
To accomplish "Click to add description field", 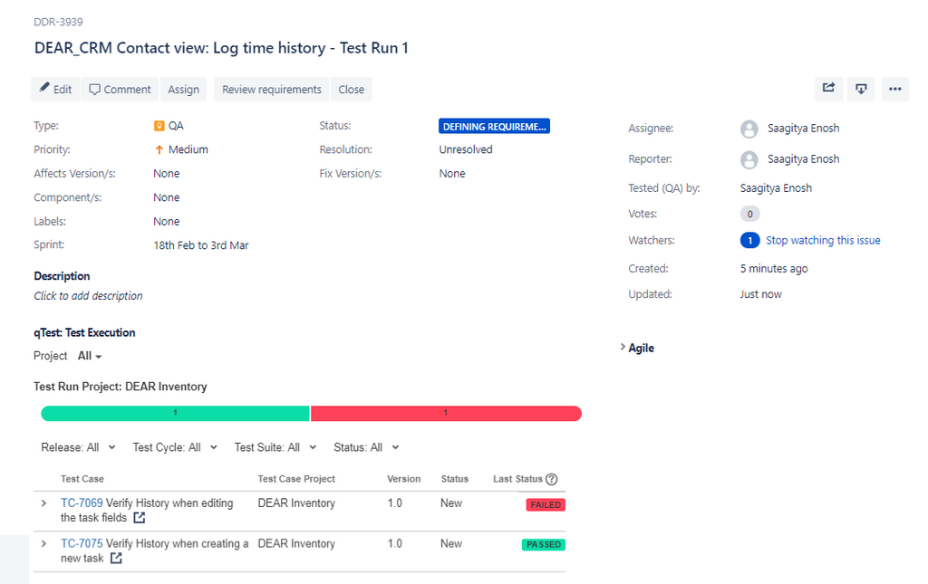I will coord(88,295).
